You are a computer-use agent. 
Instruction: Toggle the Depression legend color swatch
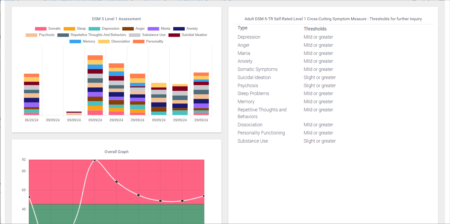[94, 29]
